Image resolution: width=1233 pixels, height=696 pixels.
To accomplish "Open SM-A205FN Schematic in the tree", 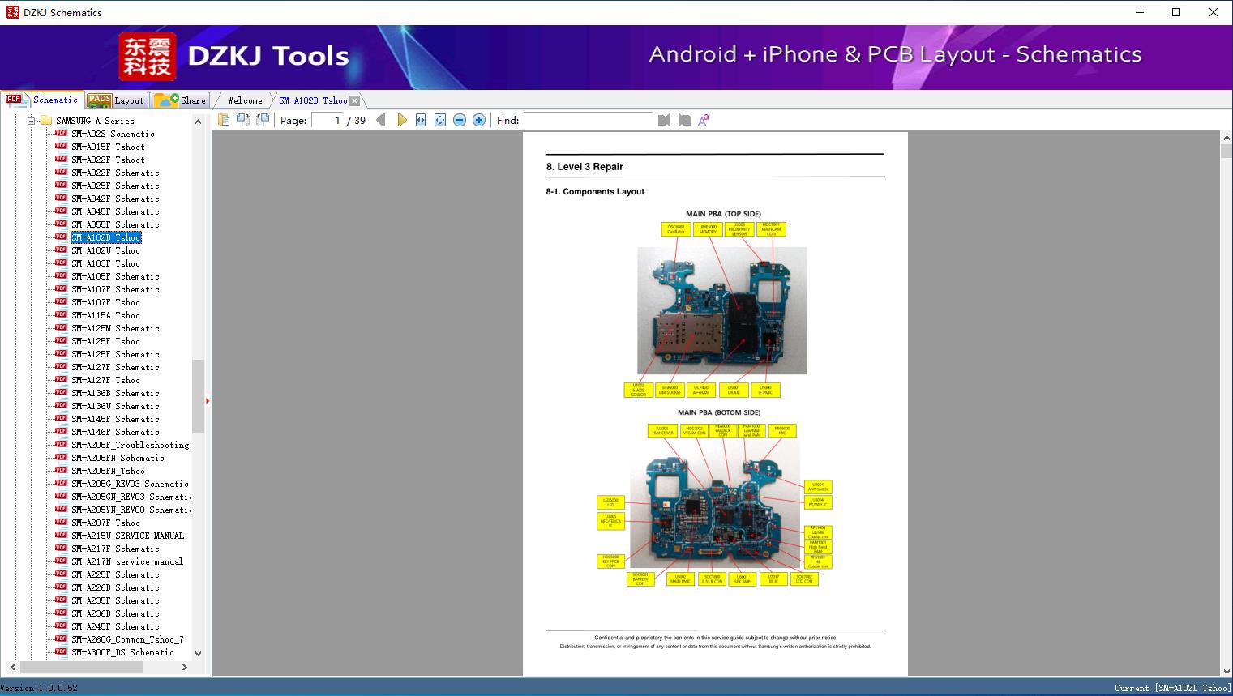I will [118, 458].
